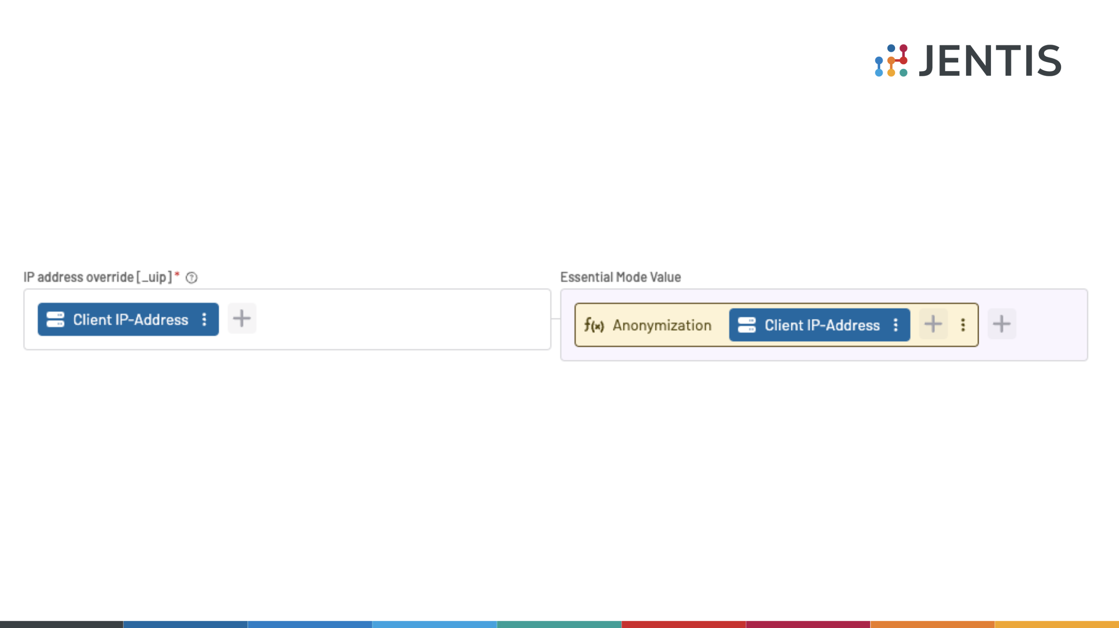Click server icon in Anonymization's Client IP-Address chip
The width and height of the screenshot is (1119, 628).
[747, 325]
